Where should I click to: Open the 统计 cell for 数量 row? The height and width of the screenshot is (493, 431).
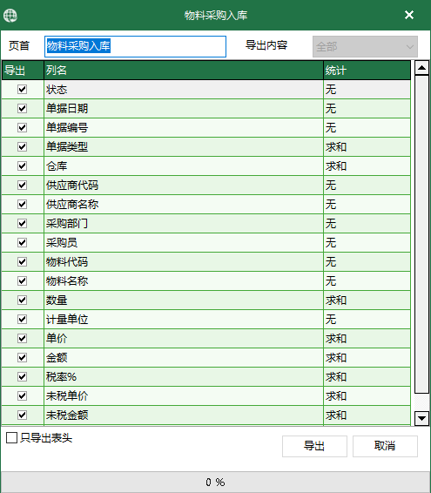(367, 300)
